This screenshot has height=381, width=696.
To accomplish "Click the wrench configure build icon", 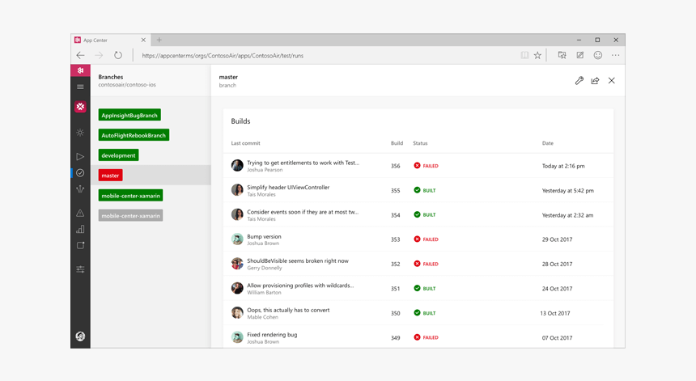I will click(579, 81).
